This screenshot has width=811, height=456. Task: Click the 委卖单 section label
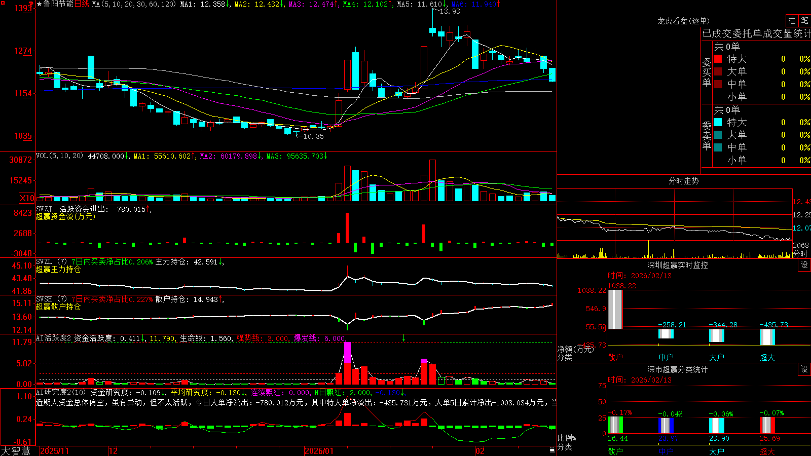click(x=707, y=136)
